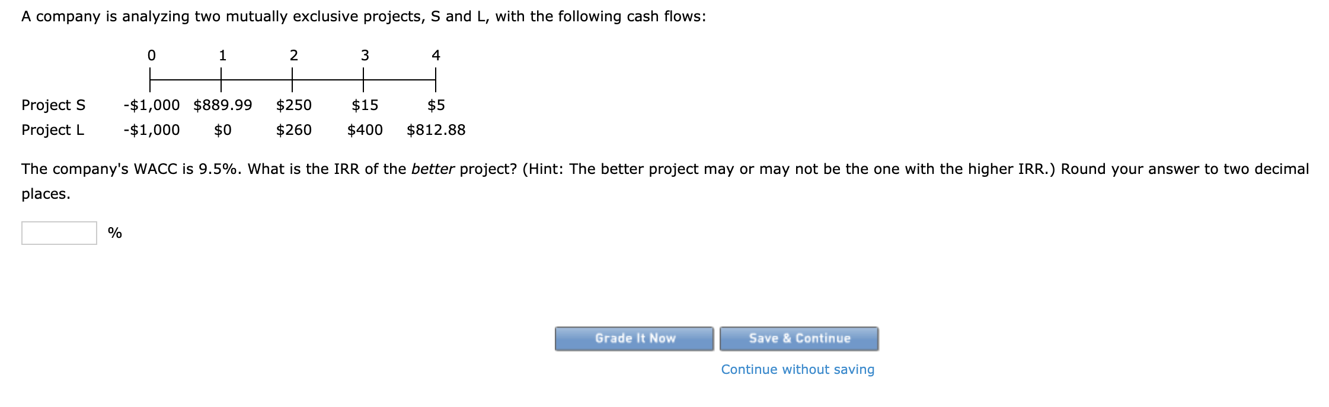Viewport: 1329px width, 407px height.
Task: Select the Project S row label
Action: click(54, 105)
